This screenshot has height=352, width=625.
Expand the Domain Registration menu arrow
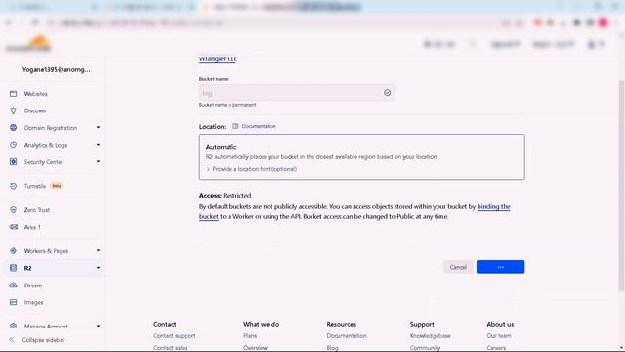pyautogui.click(x=98, y=128)
